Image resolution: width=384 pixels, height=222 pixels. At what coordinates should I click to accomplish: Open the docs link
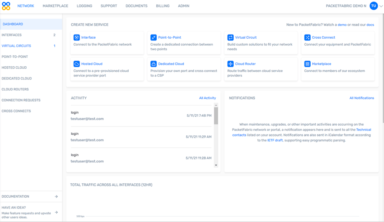pos(370,25)
